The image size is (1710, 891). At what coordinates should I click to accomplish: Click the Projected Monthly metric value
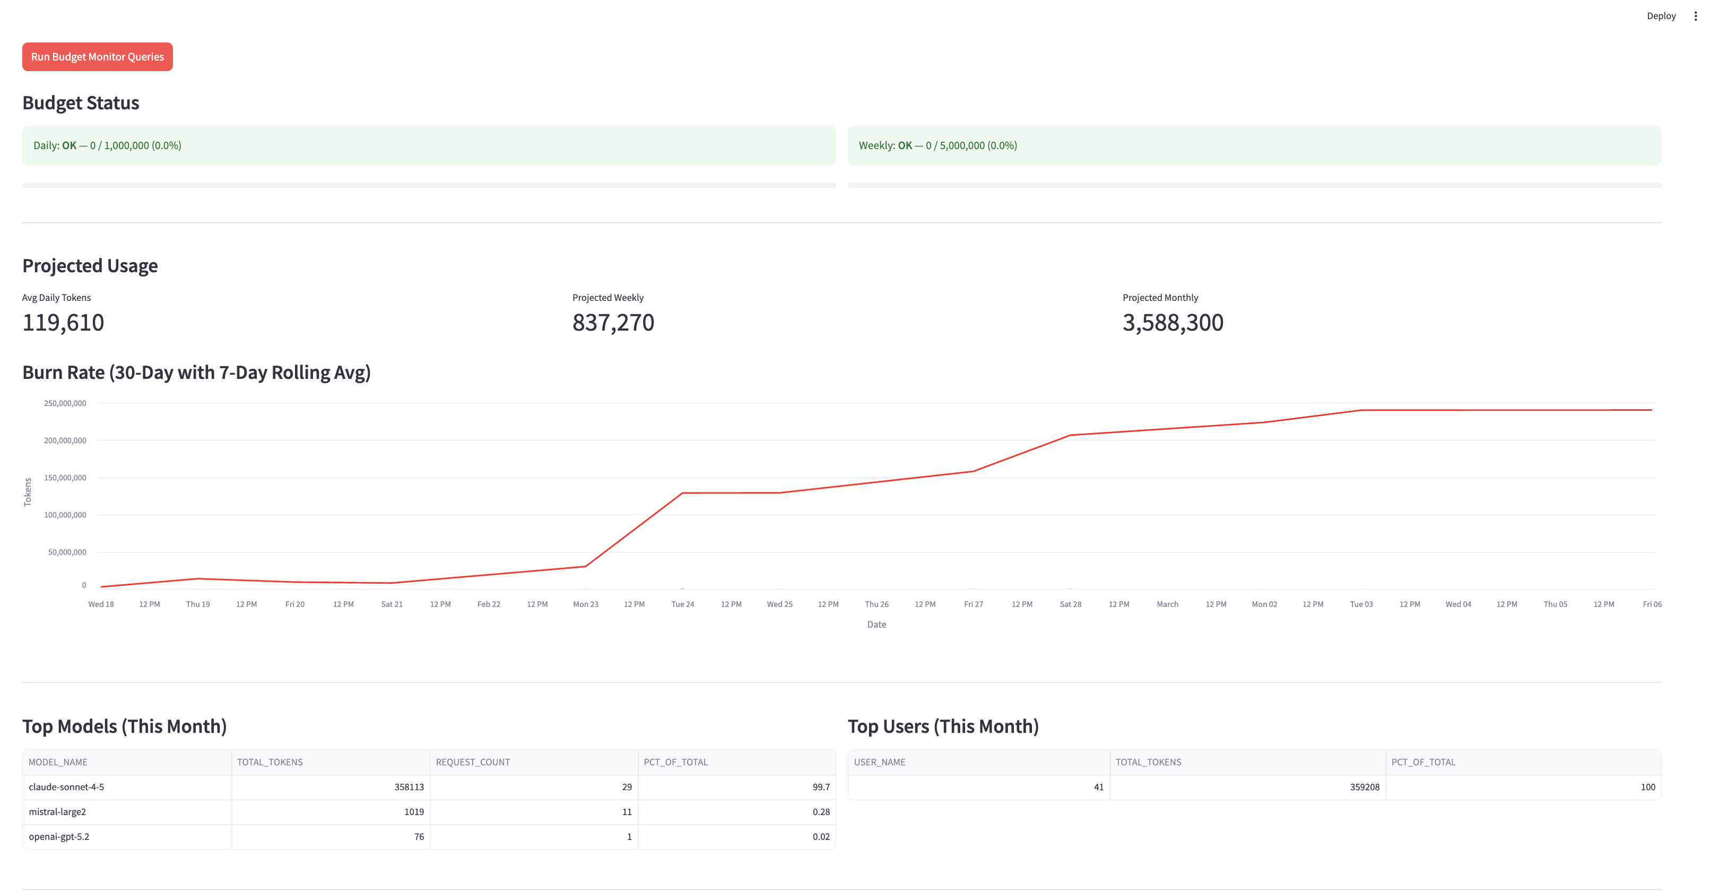point(1173,323)
